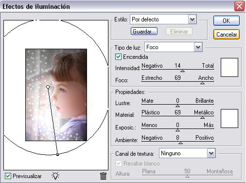Click the child photo preview thumbnail

(x=56, y=95)
